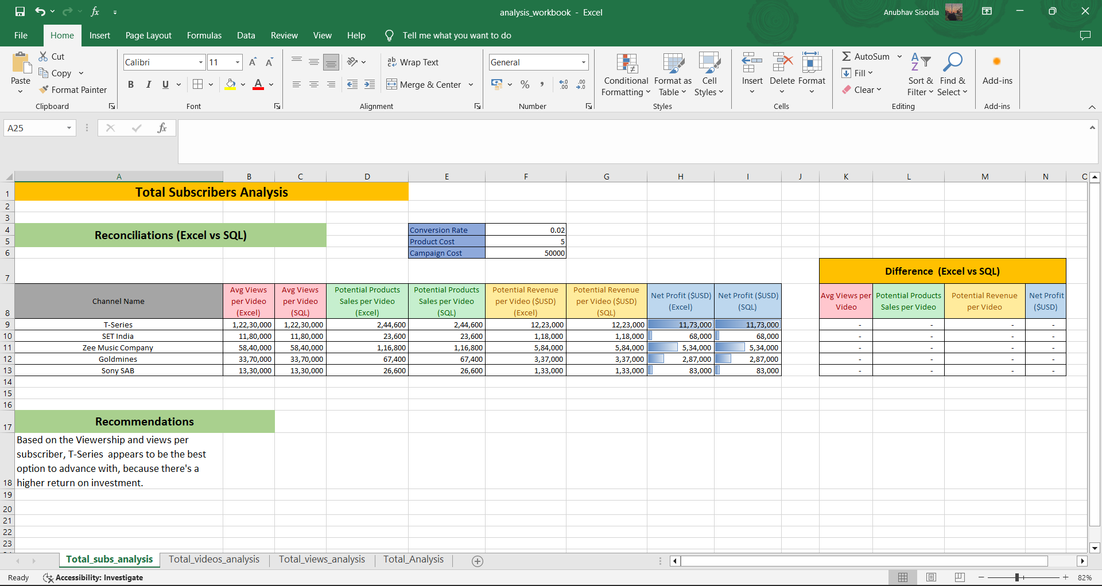Switch to Page Layout view in status bar
The image size is (1102, 586).
pyautogui.click(x=931, y=577)
